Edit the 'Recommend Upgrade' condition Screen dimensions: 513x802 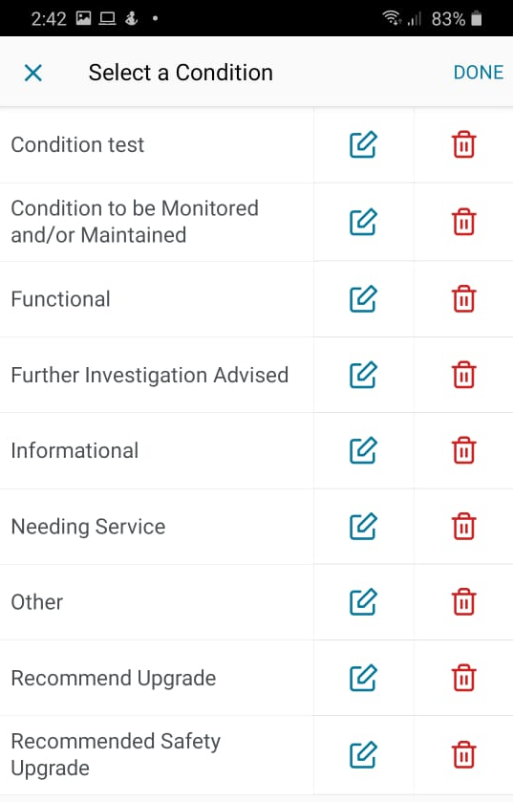(363, 678)
